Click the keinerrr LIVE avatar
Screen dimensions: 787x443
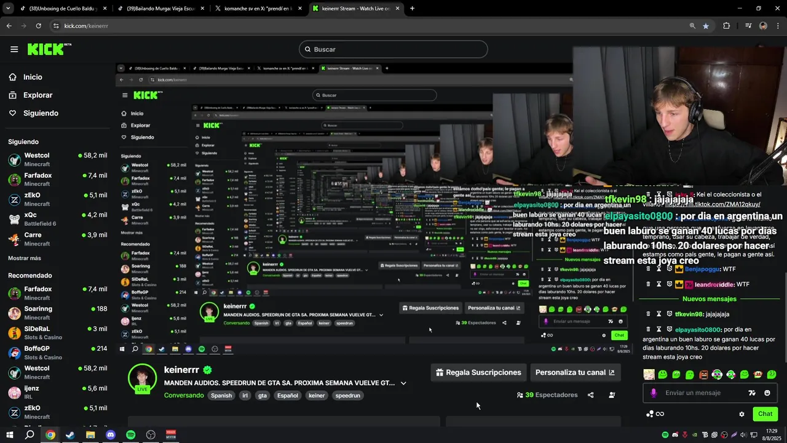142,378
